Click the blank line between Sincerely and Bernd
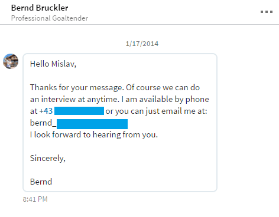The image size is (279, 217). tap(120, 170)
